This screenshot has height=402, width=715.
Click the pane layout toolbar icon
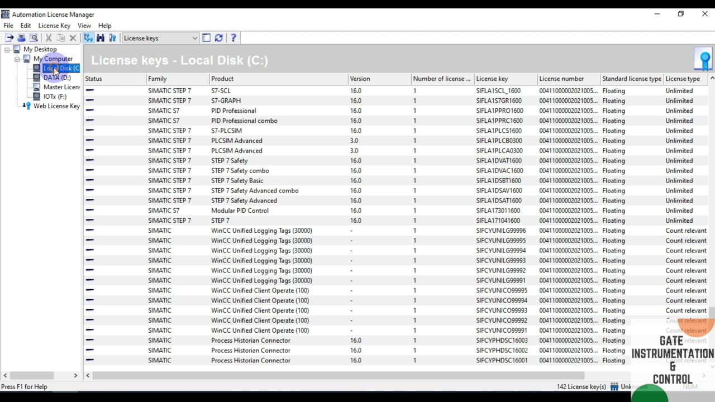[206, 38]
